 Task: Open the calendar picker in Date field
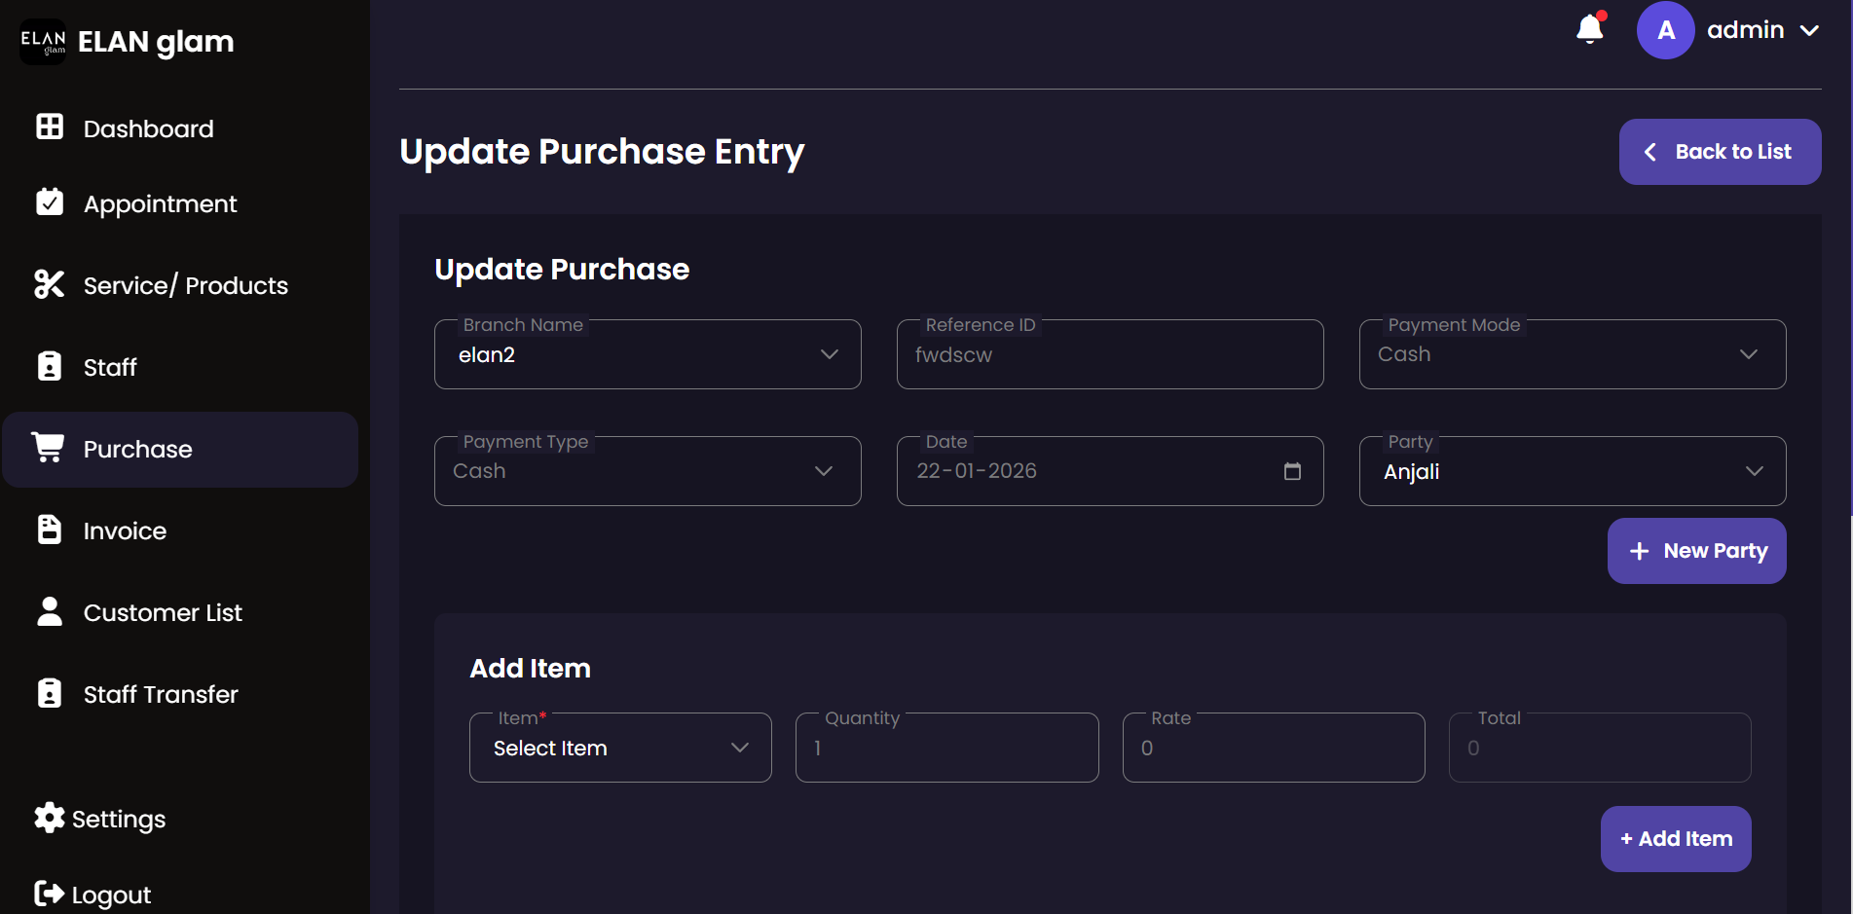pyautogui.click(x=1292, y=471)
